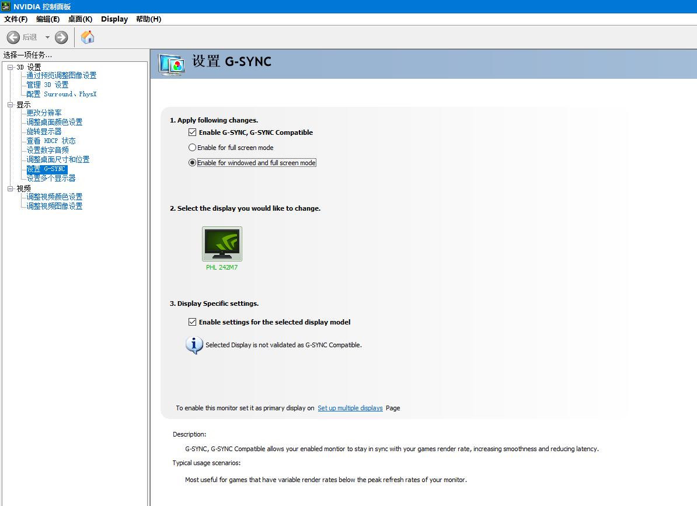The image size is (697, 506).
Task: Collapse the 视频 tree branch
Action: (10, 188)
